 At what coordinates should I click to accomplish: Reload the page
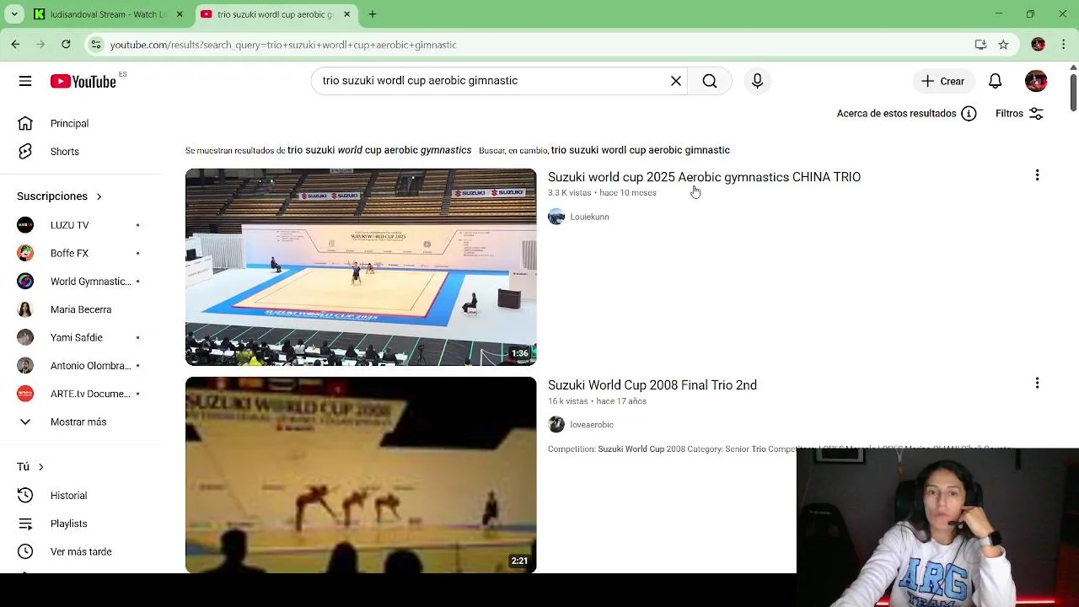tap(66, 44)
